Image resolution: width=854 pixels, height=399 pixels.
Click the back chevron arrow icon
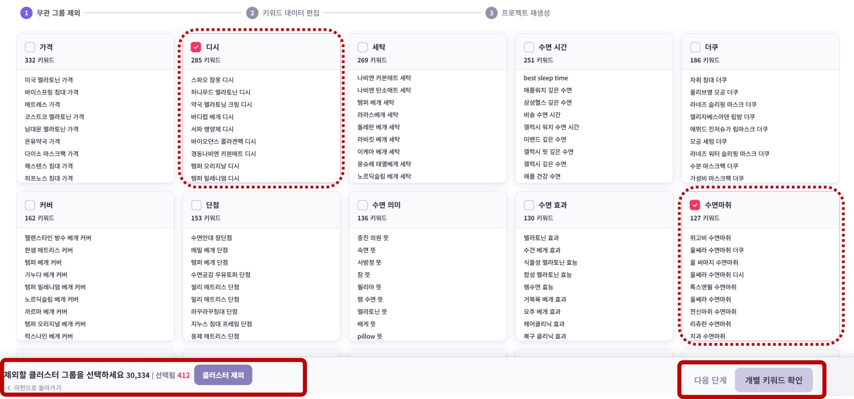tap(9, 388)
